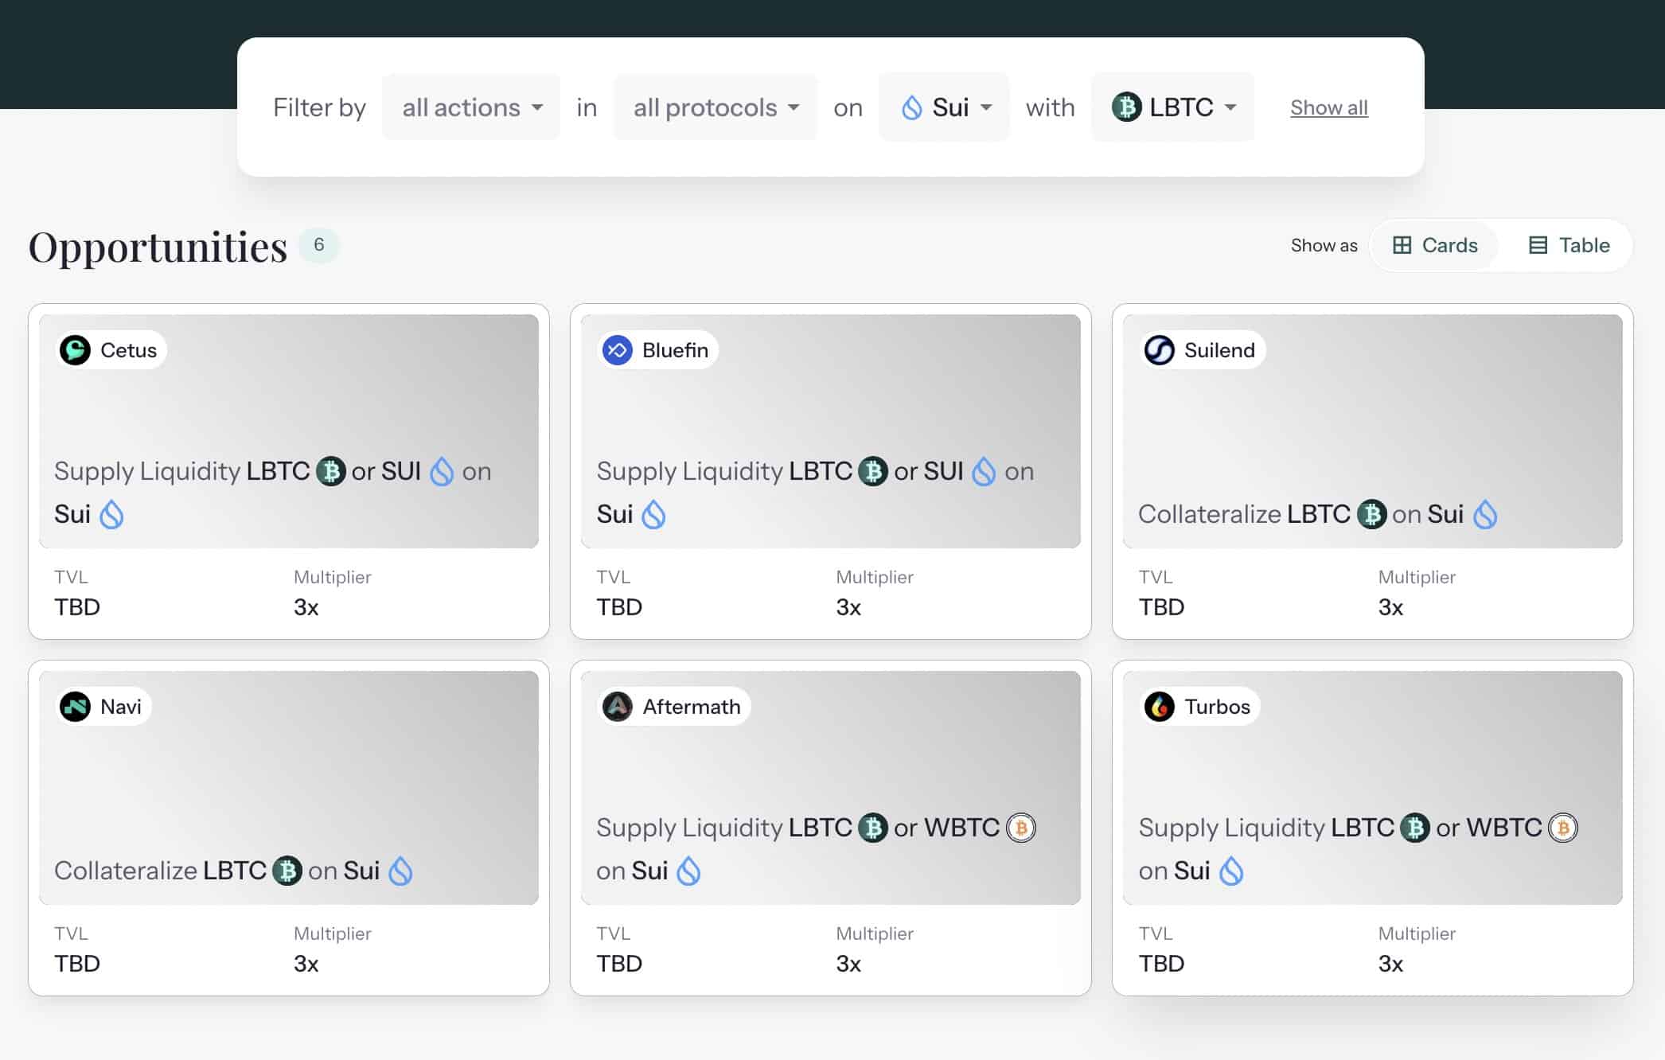Click the list icon beside Table
This screenshot has width=1665, height=1060.
coord(1538,245)
